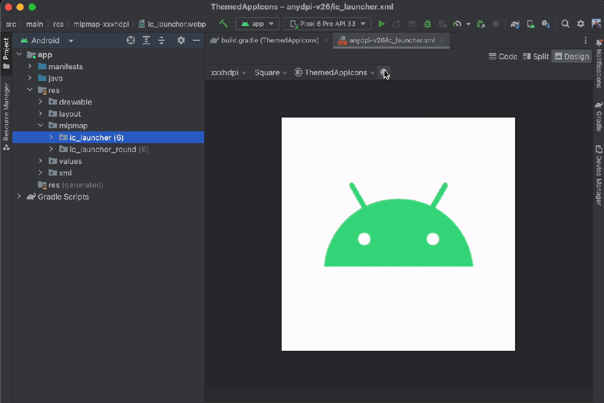Open the app run configuration dropdown
This screenshot has width=604, height=403.
pos(257,24)
